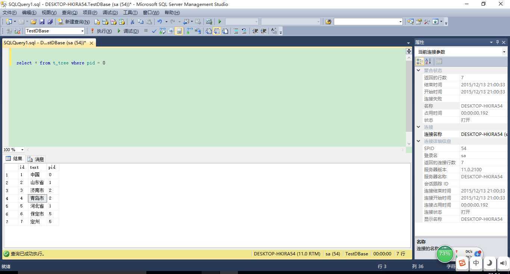Click the 新建查询(N) button
510x274 pixels.
click(x=74, y=22)
